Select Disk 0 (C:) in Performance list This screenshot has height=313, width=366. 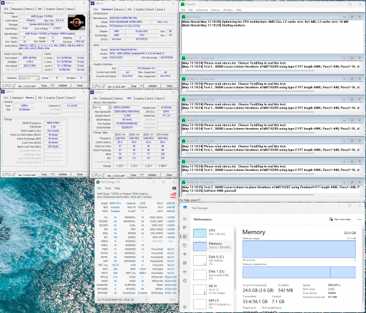click(x=212, y=260)
